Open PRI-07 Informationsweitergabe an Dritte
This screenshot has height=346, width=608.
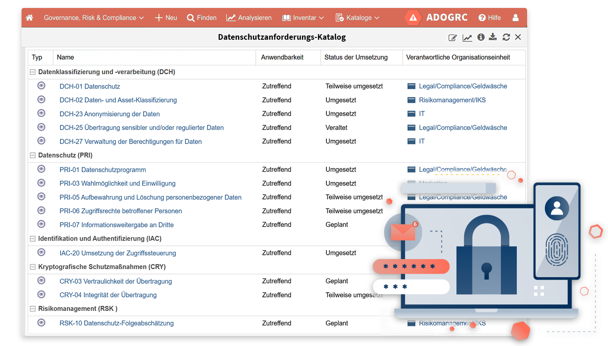coord(117,225)
